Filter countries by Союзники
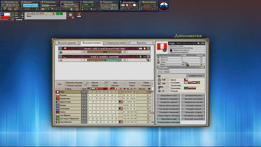Screen dimensions: 261x147 [x=146, y=85]
